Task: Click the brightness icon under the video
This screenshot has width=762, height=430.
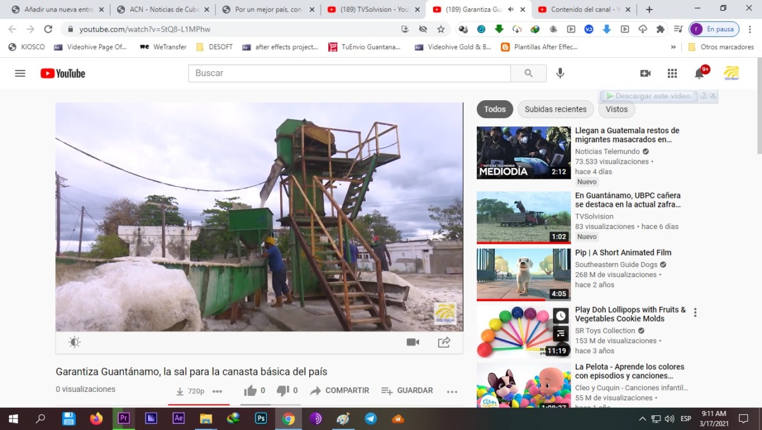Action: pyautogui.click(x=74, y=342)
